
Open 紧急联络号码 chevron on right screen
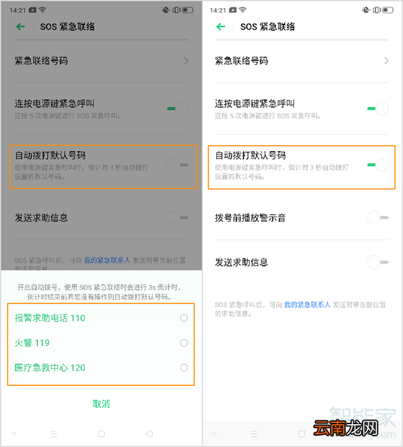(x=386, y=60)
